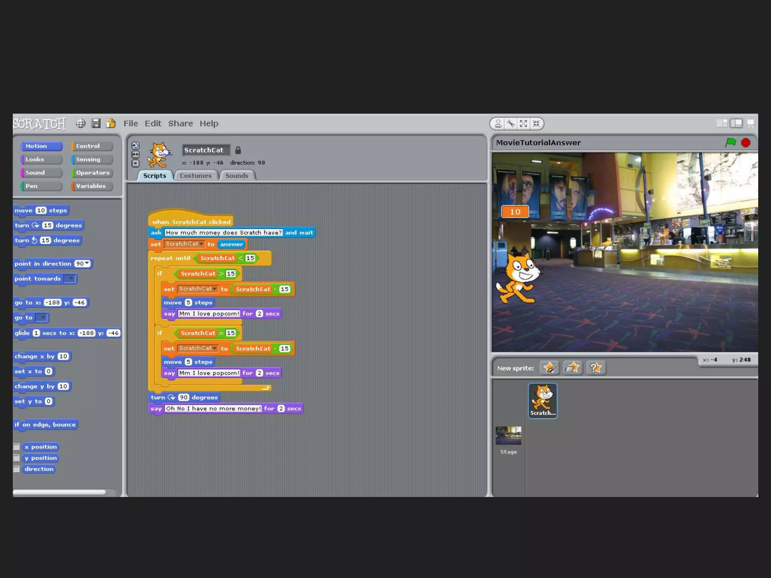
Task: Set rotation style to left-right flip only
Action: coord(136,155)
